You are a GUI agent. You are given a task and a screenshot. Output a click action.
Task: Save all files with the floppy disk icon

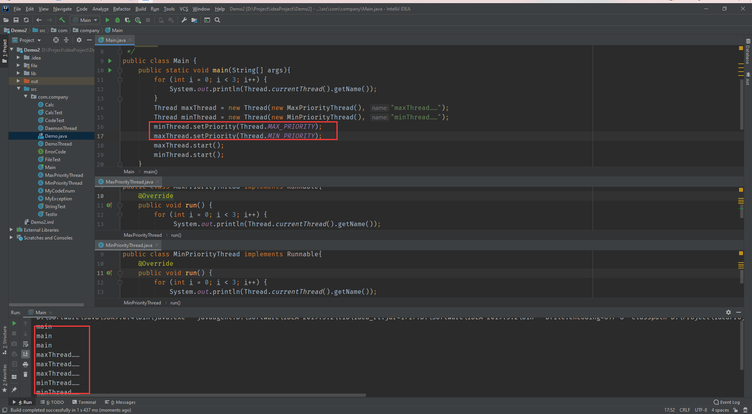16,20
